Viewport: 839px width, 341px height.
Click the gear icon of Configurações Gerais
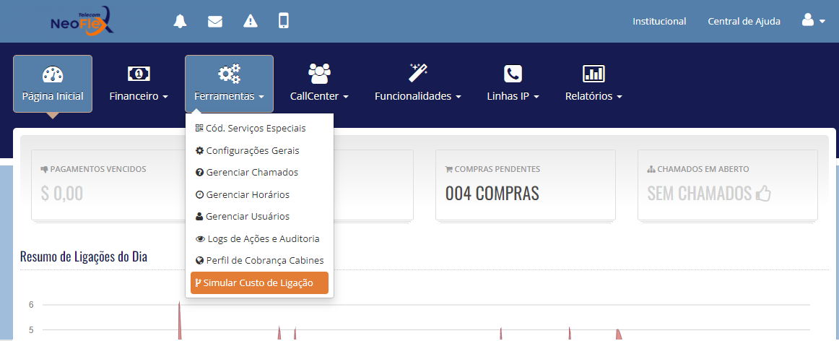[x=199, y=150]
